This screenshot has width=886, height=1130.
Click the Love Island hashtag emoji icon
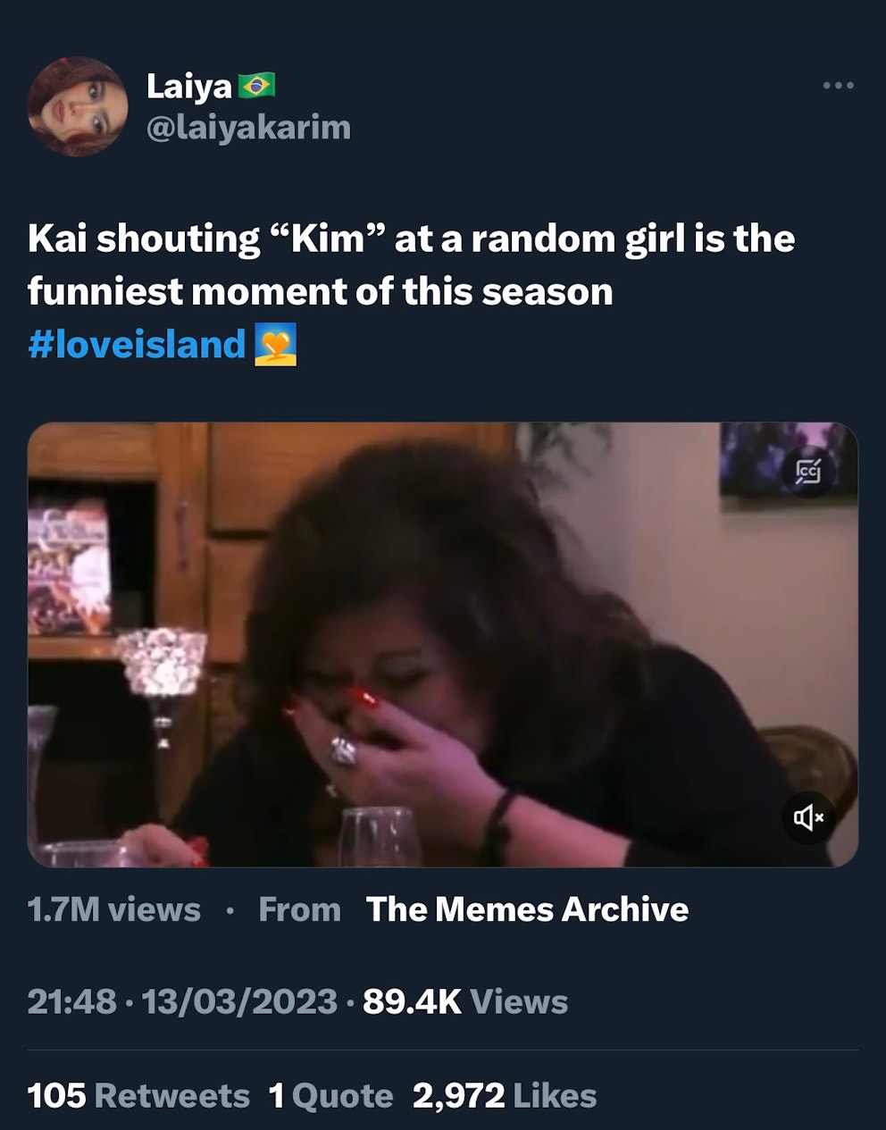(x=275, y=345)
